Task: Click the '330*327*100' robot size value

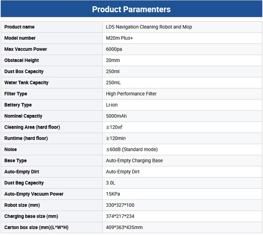Action: (x=120, y=205)
